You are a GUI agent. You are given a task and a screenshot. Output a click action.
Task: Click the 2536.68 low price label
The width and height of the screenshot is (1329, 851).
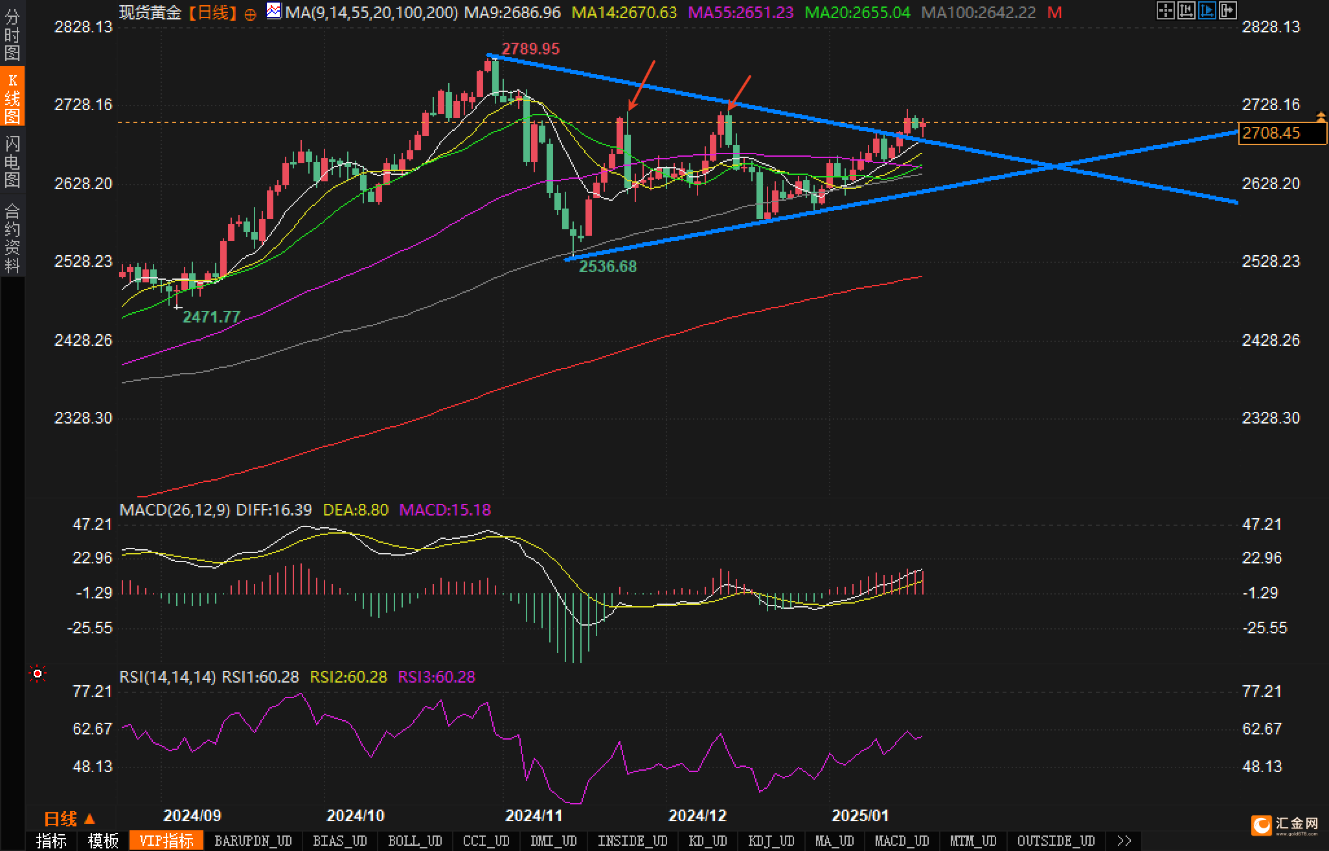(x=608, y=266)
